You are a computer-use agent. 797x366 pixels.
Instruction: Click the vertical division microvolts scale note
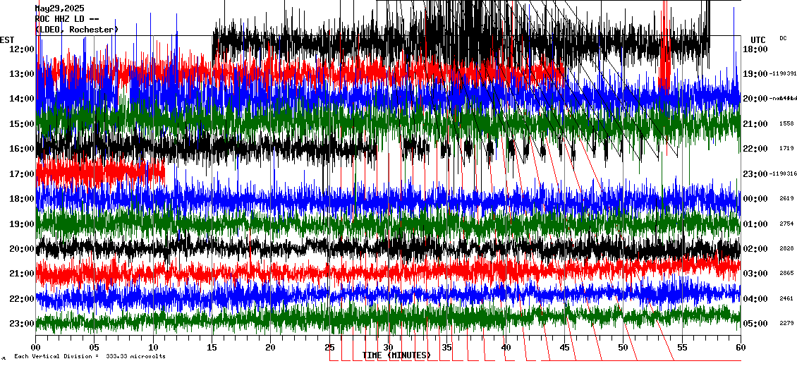point(90,356)
